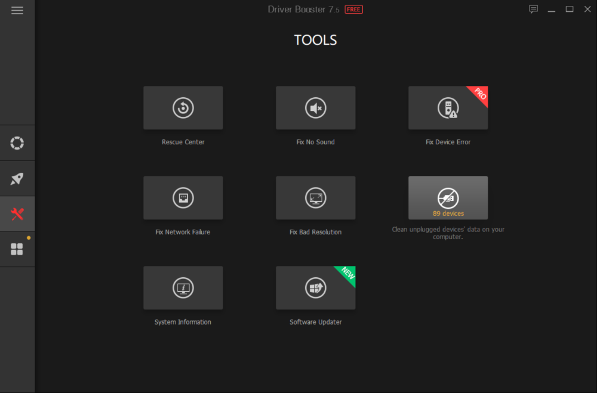Click the Fix No Sound label
This screenshot has height=393, width=597.
tap(315, 143)
